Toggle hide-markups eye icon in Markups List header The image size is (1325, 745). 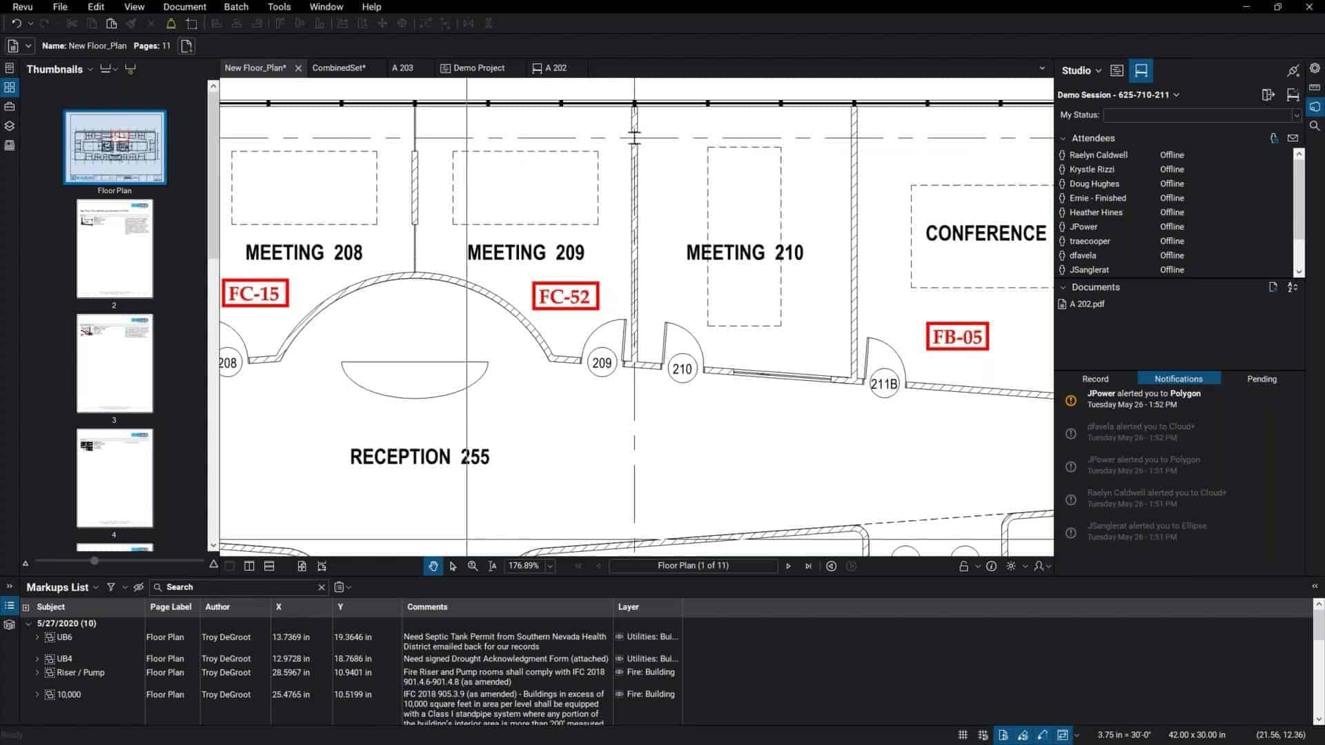[x=138, y=587]
